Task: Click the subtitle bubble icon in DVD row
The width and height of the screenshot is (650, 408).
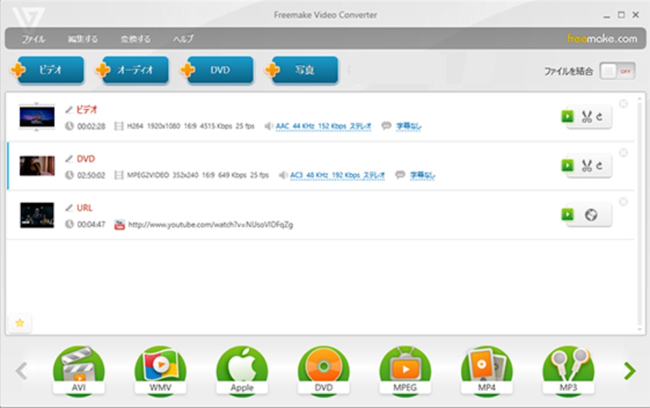Action: pyautogui.click(x=400, y=174)
